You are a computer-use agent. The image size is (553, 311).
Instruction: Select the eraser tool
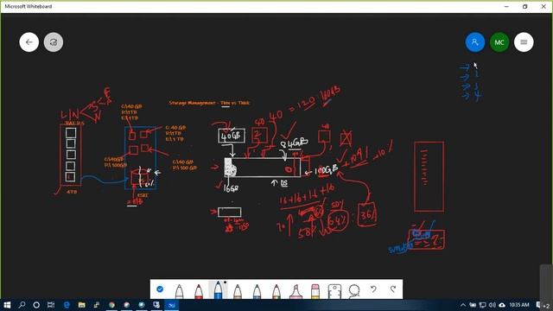[315, 291]
